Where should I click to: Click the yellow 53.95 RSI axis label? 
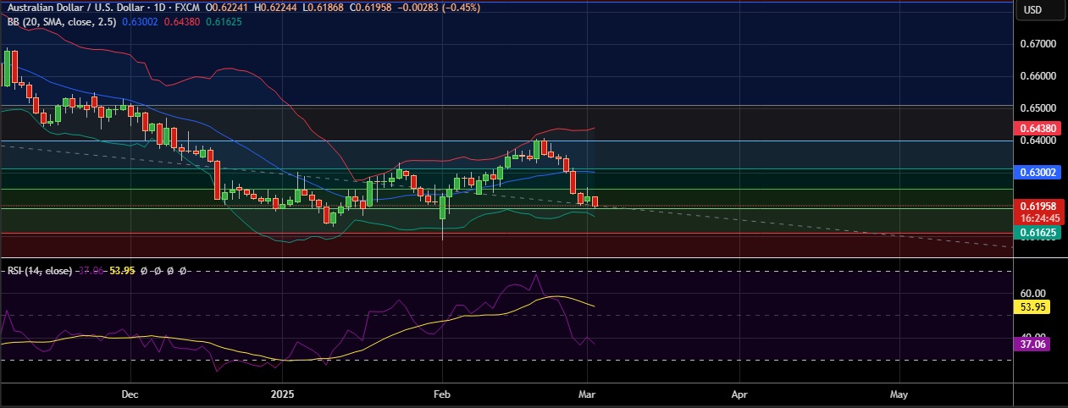pyautogui.click(x=1032, y=307)
